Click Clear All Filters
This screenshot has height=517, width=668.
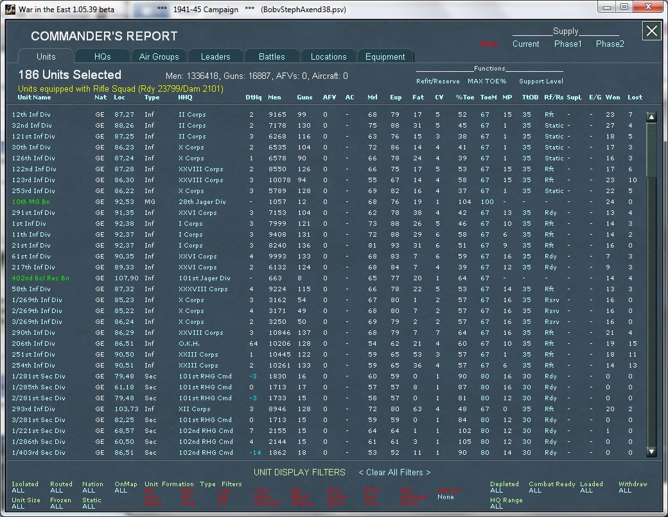tap(394, 472)
